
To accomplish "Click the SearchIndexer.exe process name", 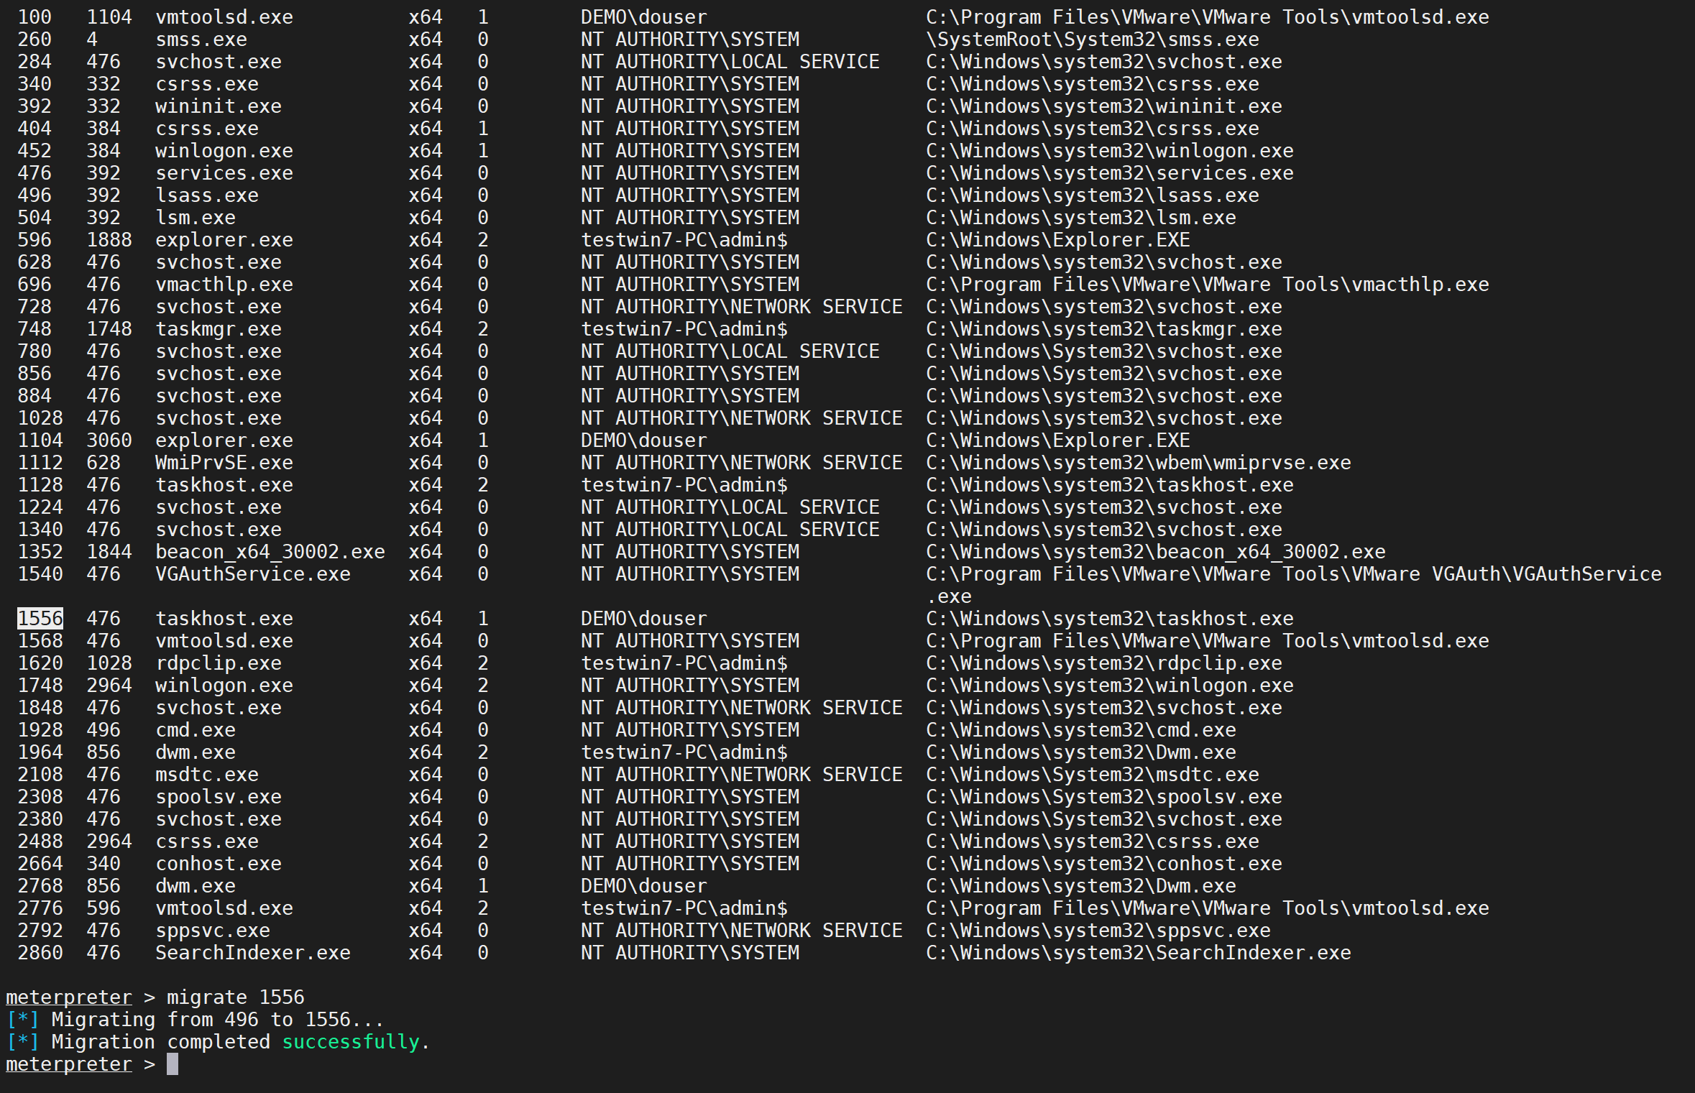I will 253,953.
